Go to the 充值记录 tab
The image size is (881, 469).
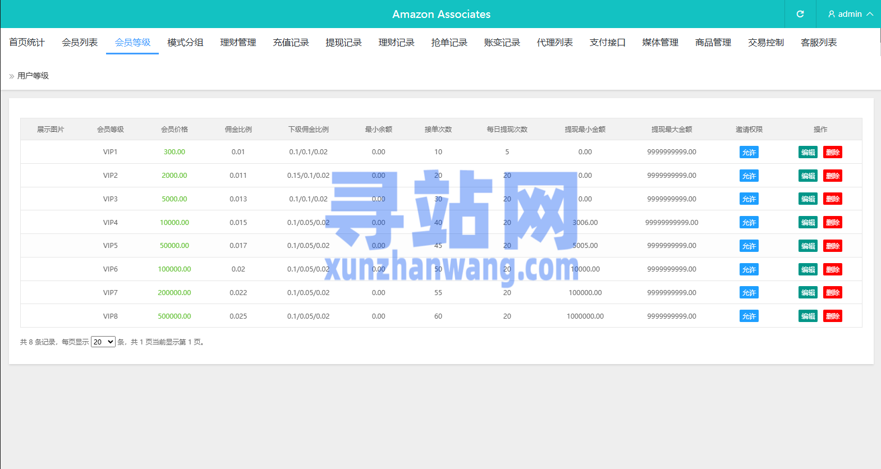tap(291, 43)
